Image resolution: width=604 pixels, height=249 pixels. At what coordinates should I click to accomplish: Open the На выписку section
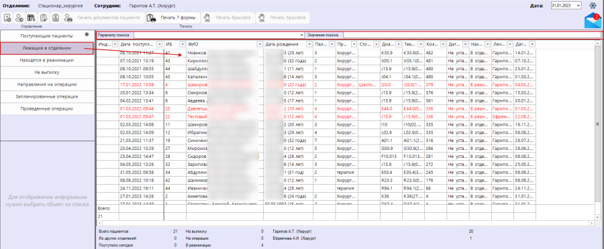click(47, 72)
